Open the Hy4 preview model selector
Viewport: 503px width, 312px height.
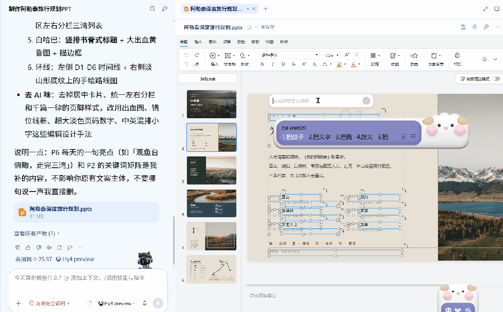(x=117, y=303)
